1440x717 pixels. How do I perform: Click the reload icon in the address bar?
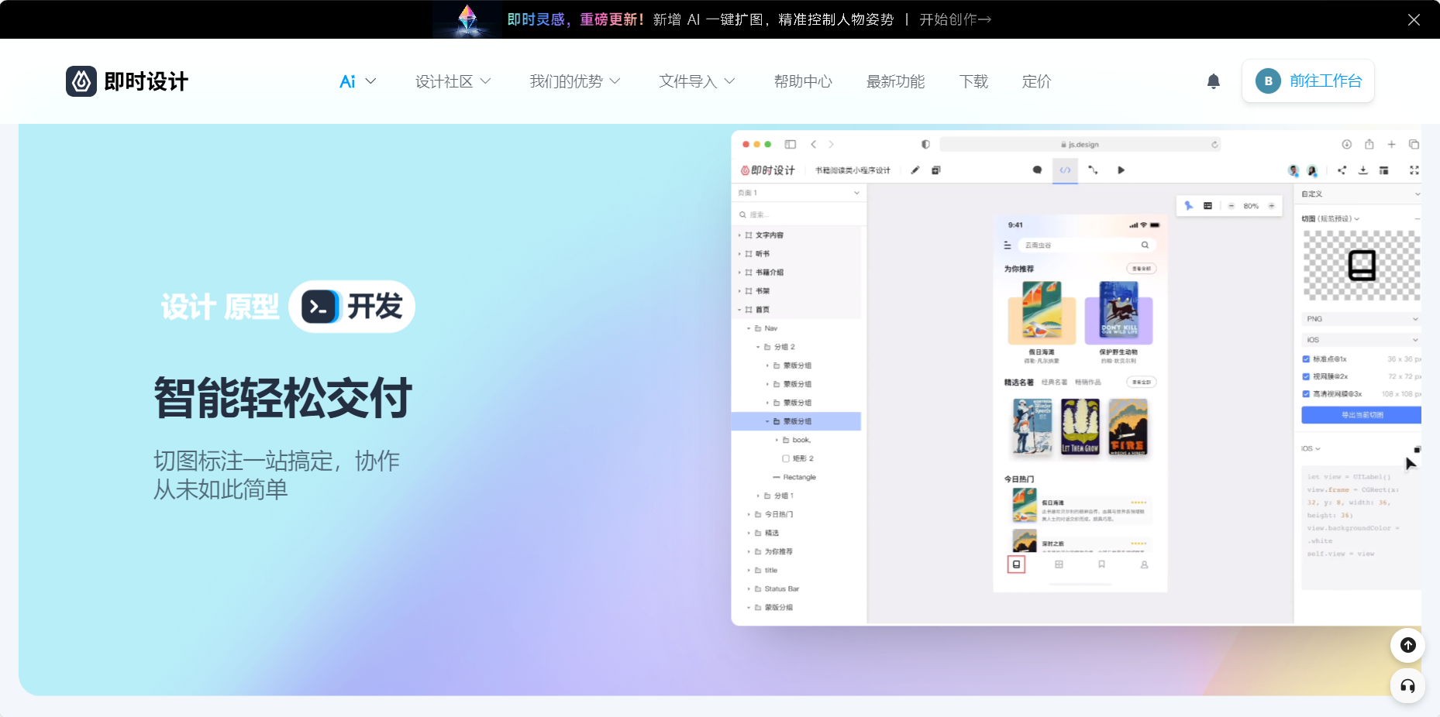pyautogui.click(x=1214, y=144)
